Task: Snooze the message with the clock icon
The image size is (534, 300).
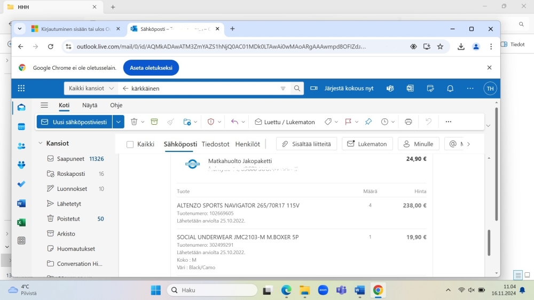Action: pyautogui.click(x=384, y=121)
